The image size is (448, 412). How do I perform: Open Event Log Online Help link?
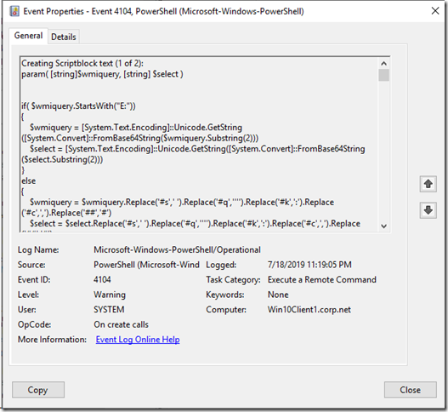(138, 340)
